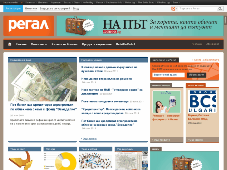The image size is (227, 170).
Task: Open Китай ще намали данъка article
Action: 109,69
